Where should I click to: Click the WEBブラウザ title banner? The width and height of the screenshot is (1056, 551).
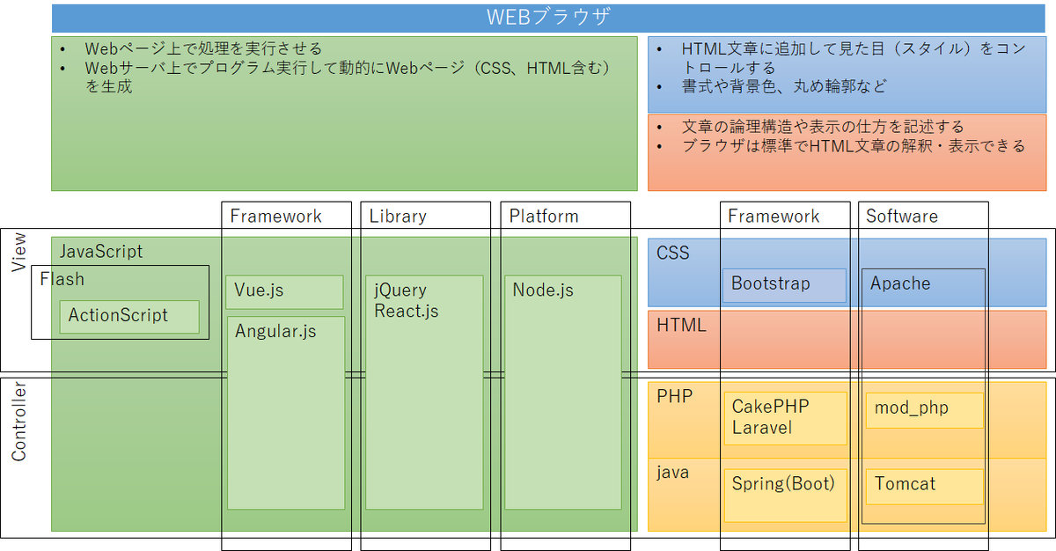[x=549, y=18]
